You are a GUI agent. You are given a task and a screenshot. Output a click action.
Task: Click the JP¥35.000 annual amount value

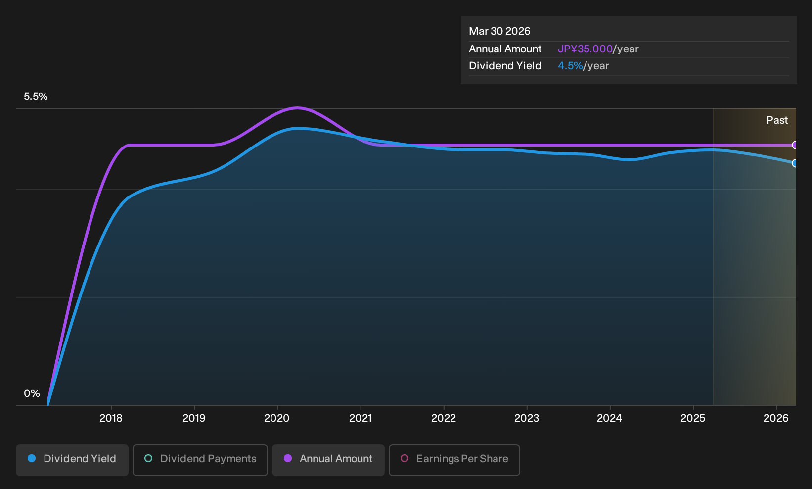click(585, 49)
